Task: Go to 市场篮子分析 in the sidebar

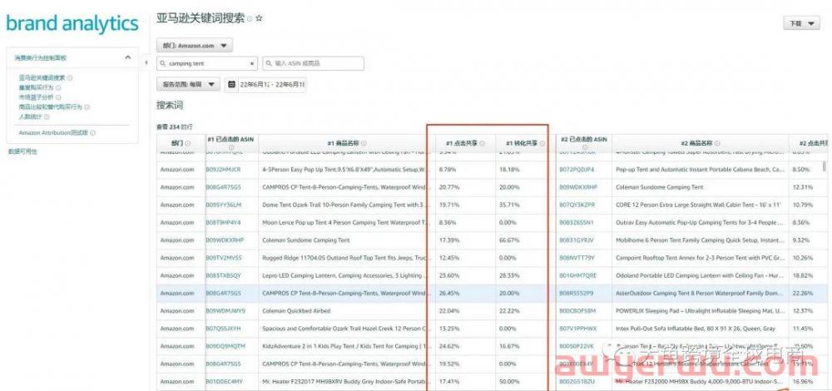Action: click(36, 97)
